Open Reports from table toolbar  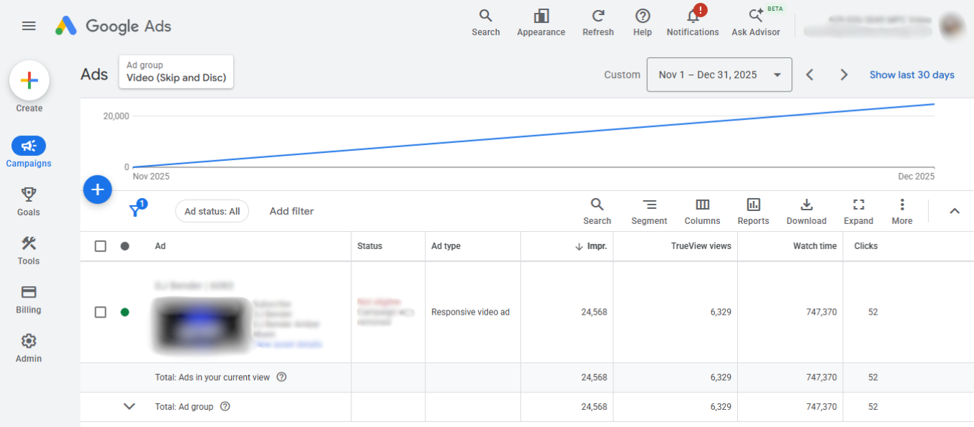pos(753,212)
